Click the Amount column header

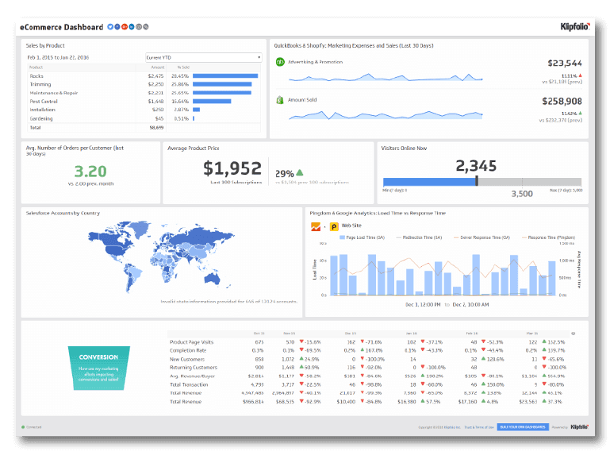click(158, 67)
